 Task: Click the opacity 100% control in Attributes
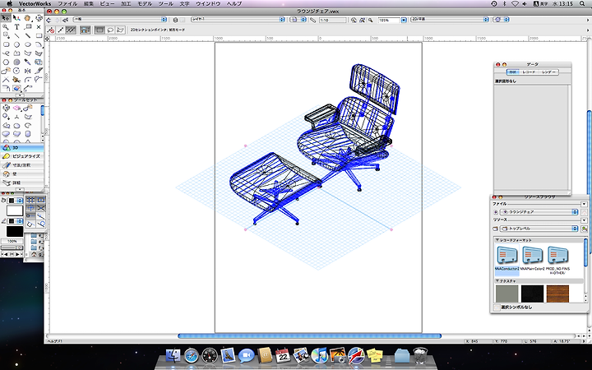click(12, 241)
